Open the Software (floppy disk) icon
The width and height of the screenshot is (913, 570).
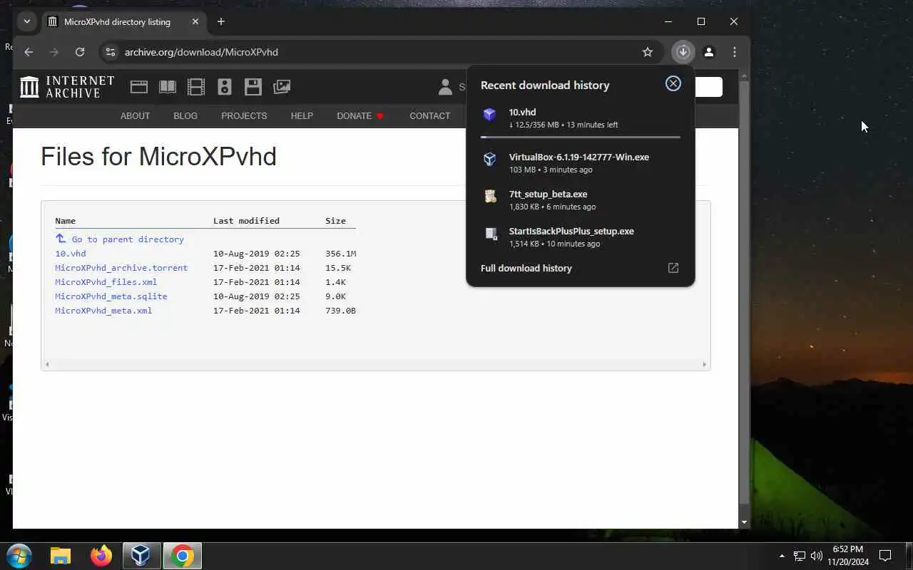pyautogui.click(x=253, y=87)
